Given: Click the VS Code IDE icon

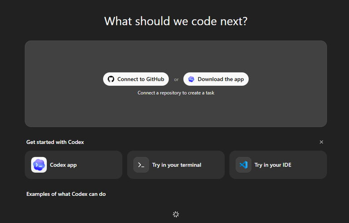Looking at the screenshot, I should point(244,165).
